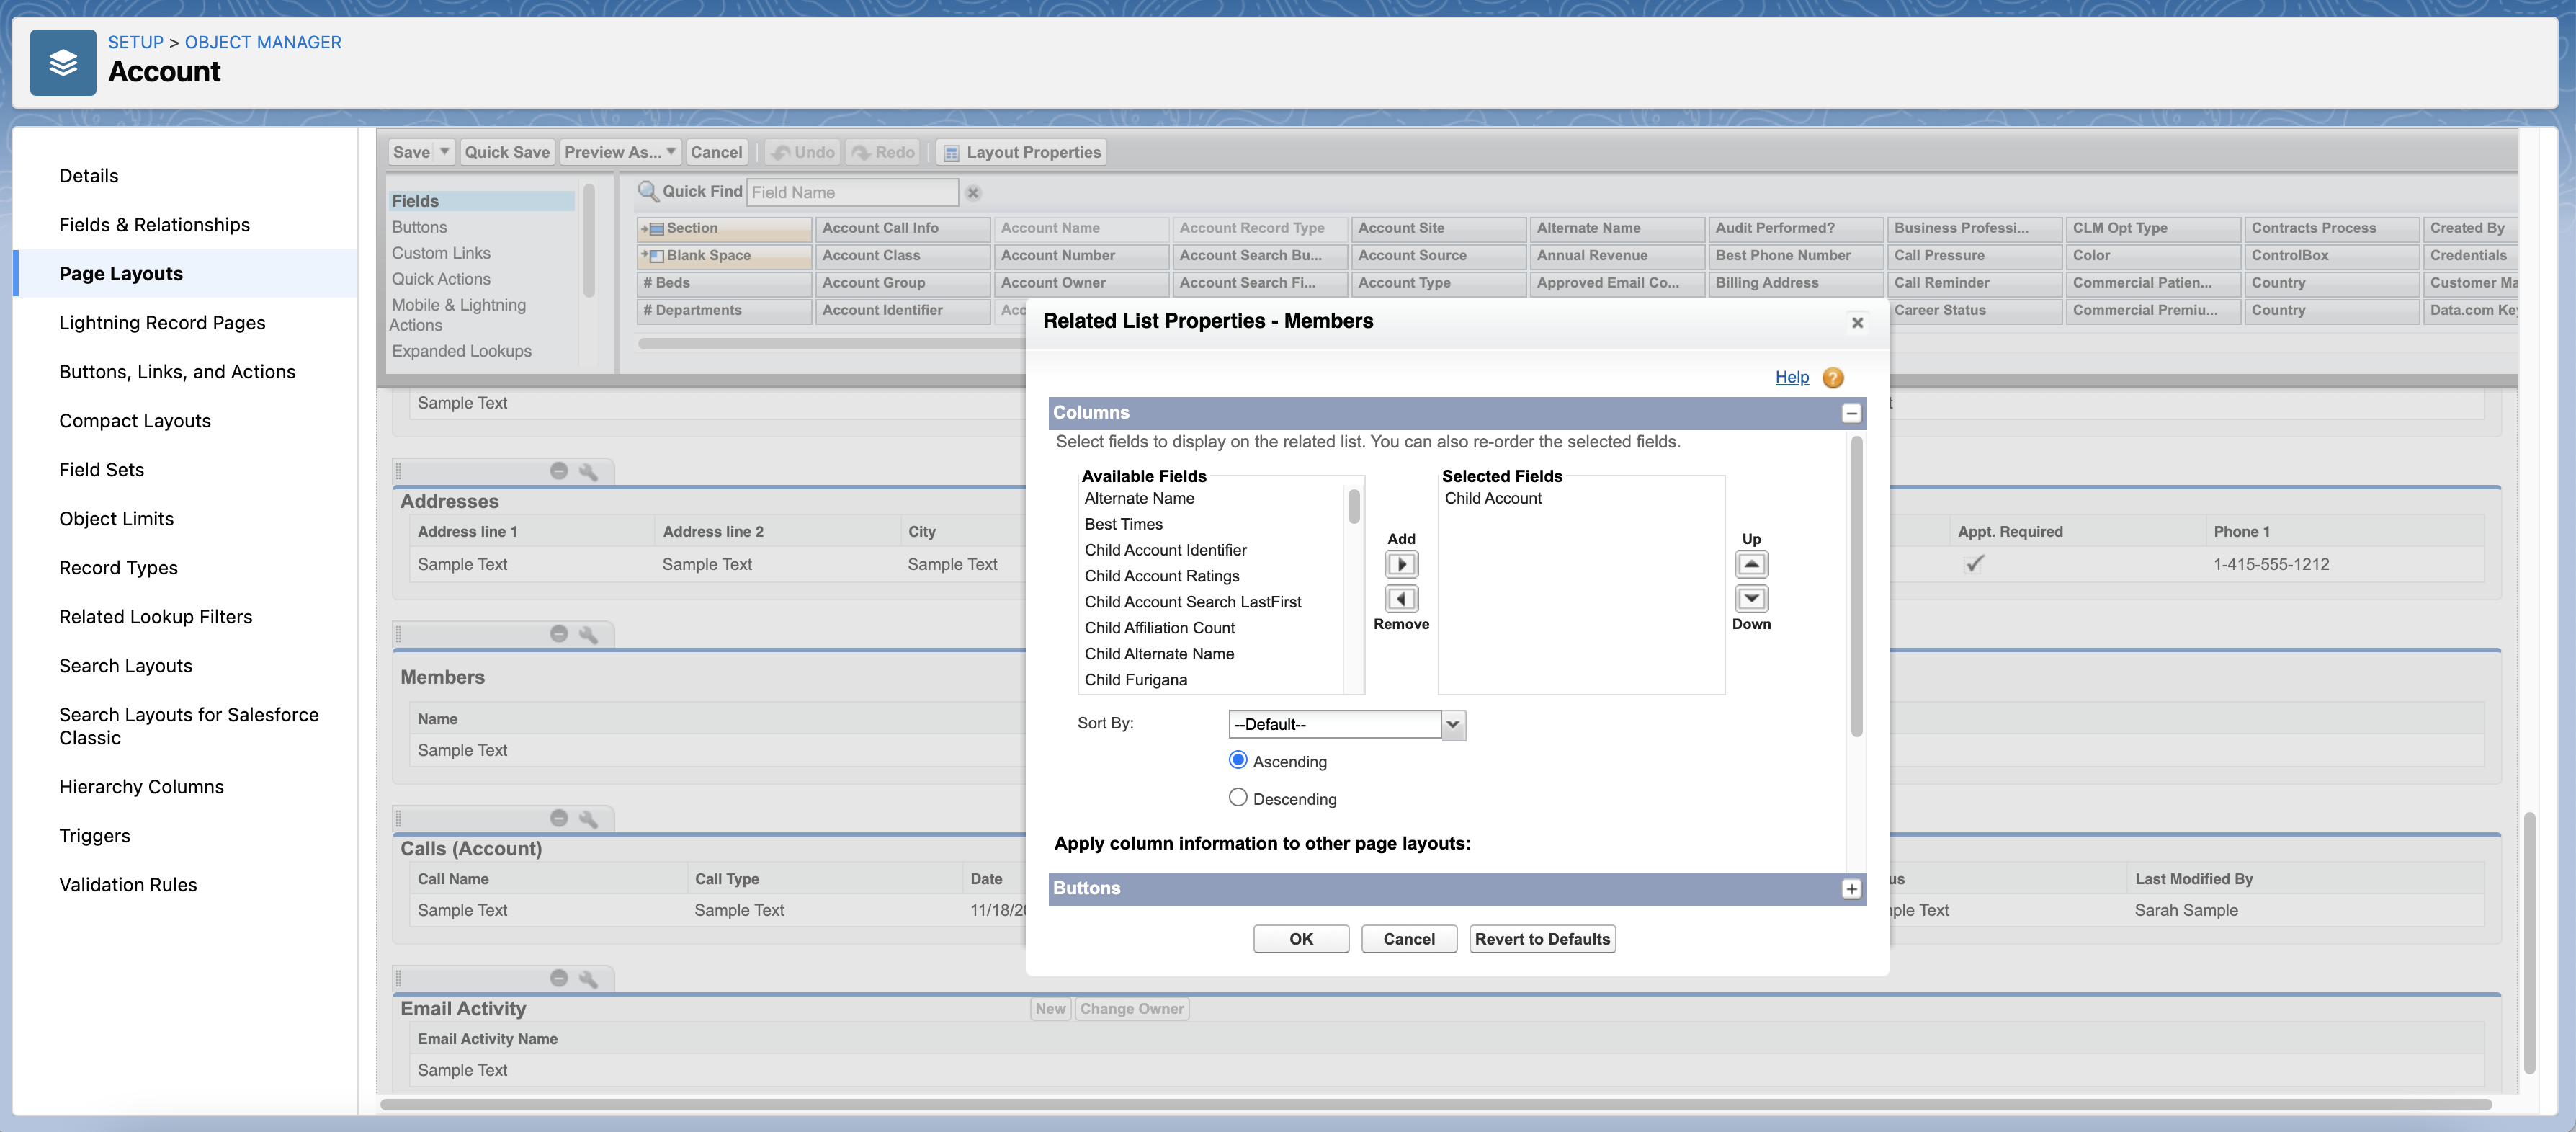Select the Descending radio button
This screenshot has width=2576, height=1132.
click(x=1238, y=798)
